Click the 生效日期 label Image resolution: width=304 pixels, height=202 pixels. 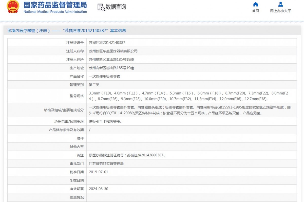(x=77, y=180)
